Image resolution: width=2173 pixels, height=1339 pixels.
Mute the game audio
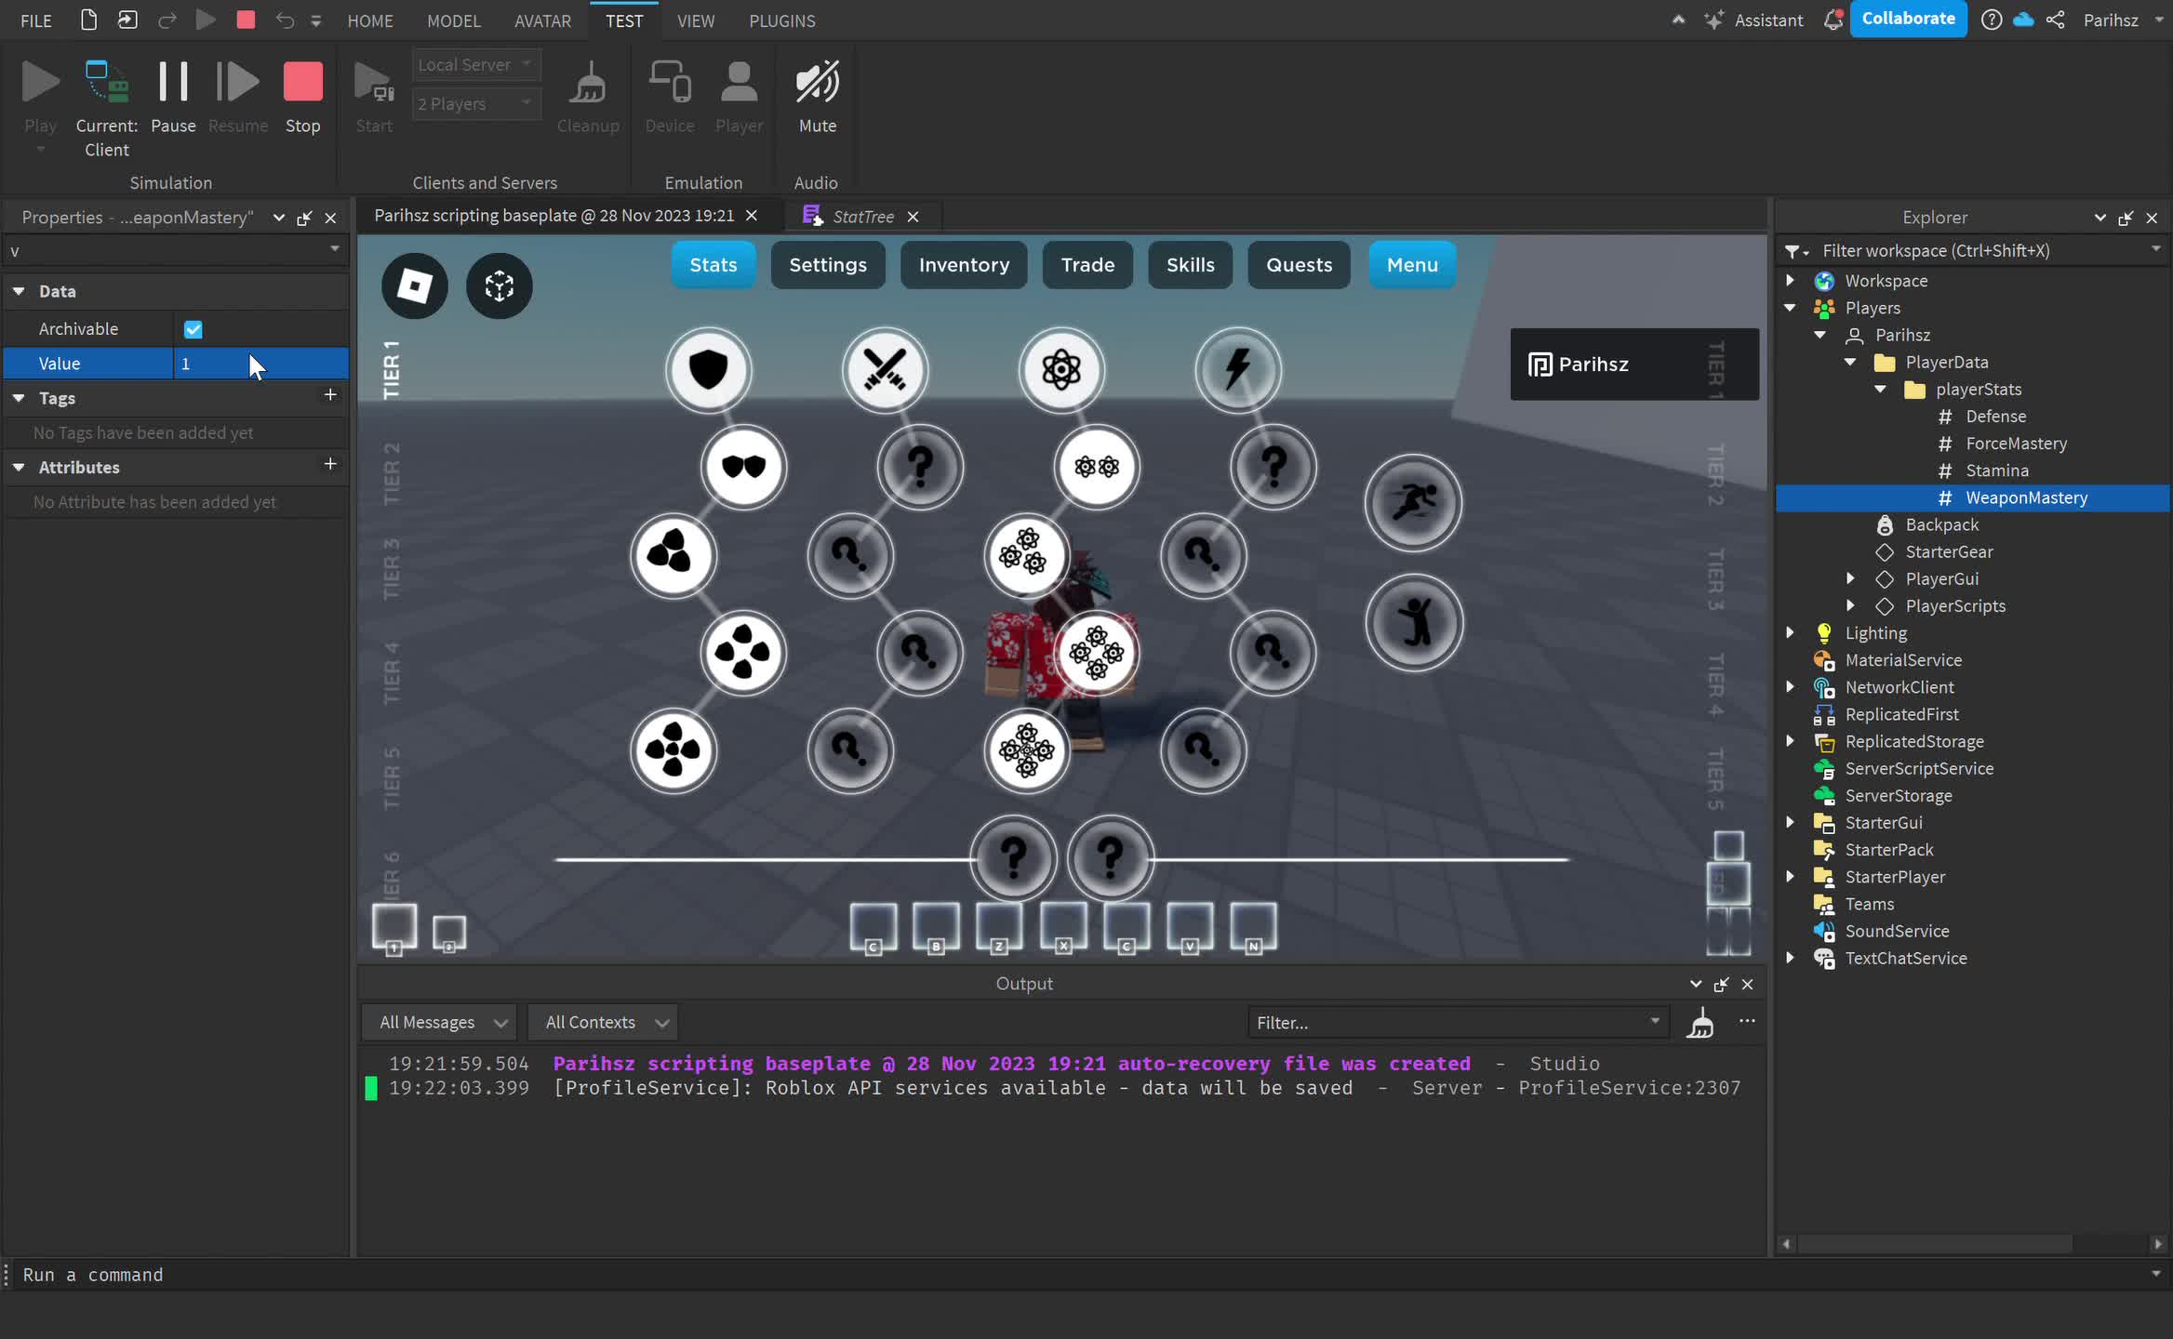(816, 84)
